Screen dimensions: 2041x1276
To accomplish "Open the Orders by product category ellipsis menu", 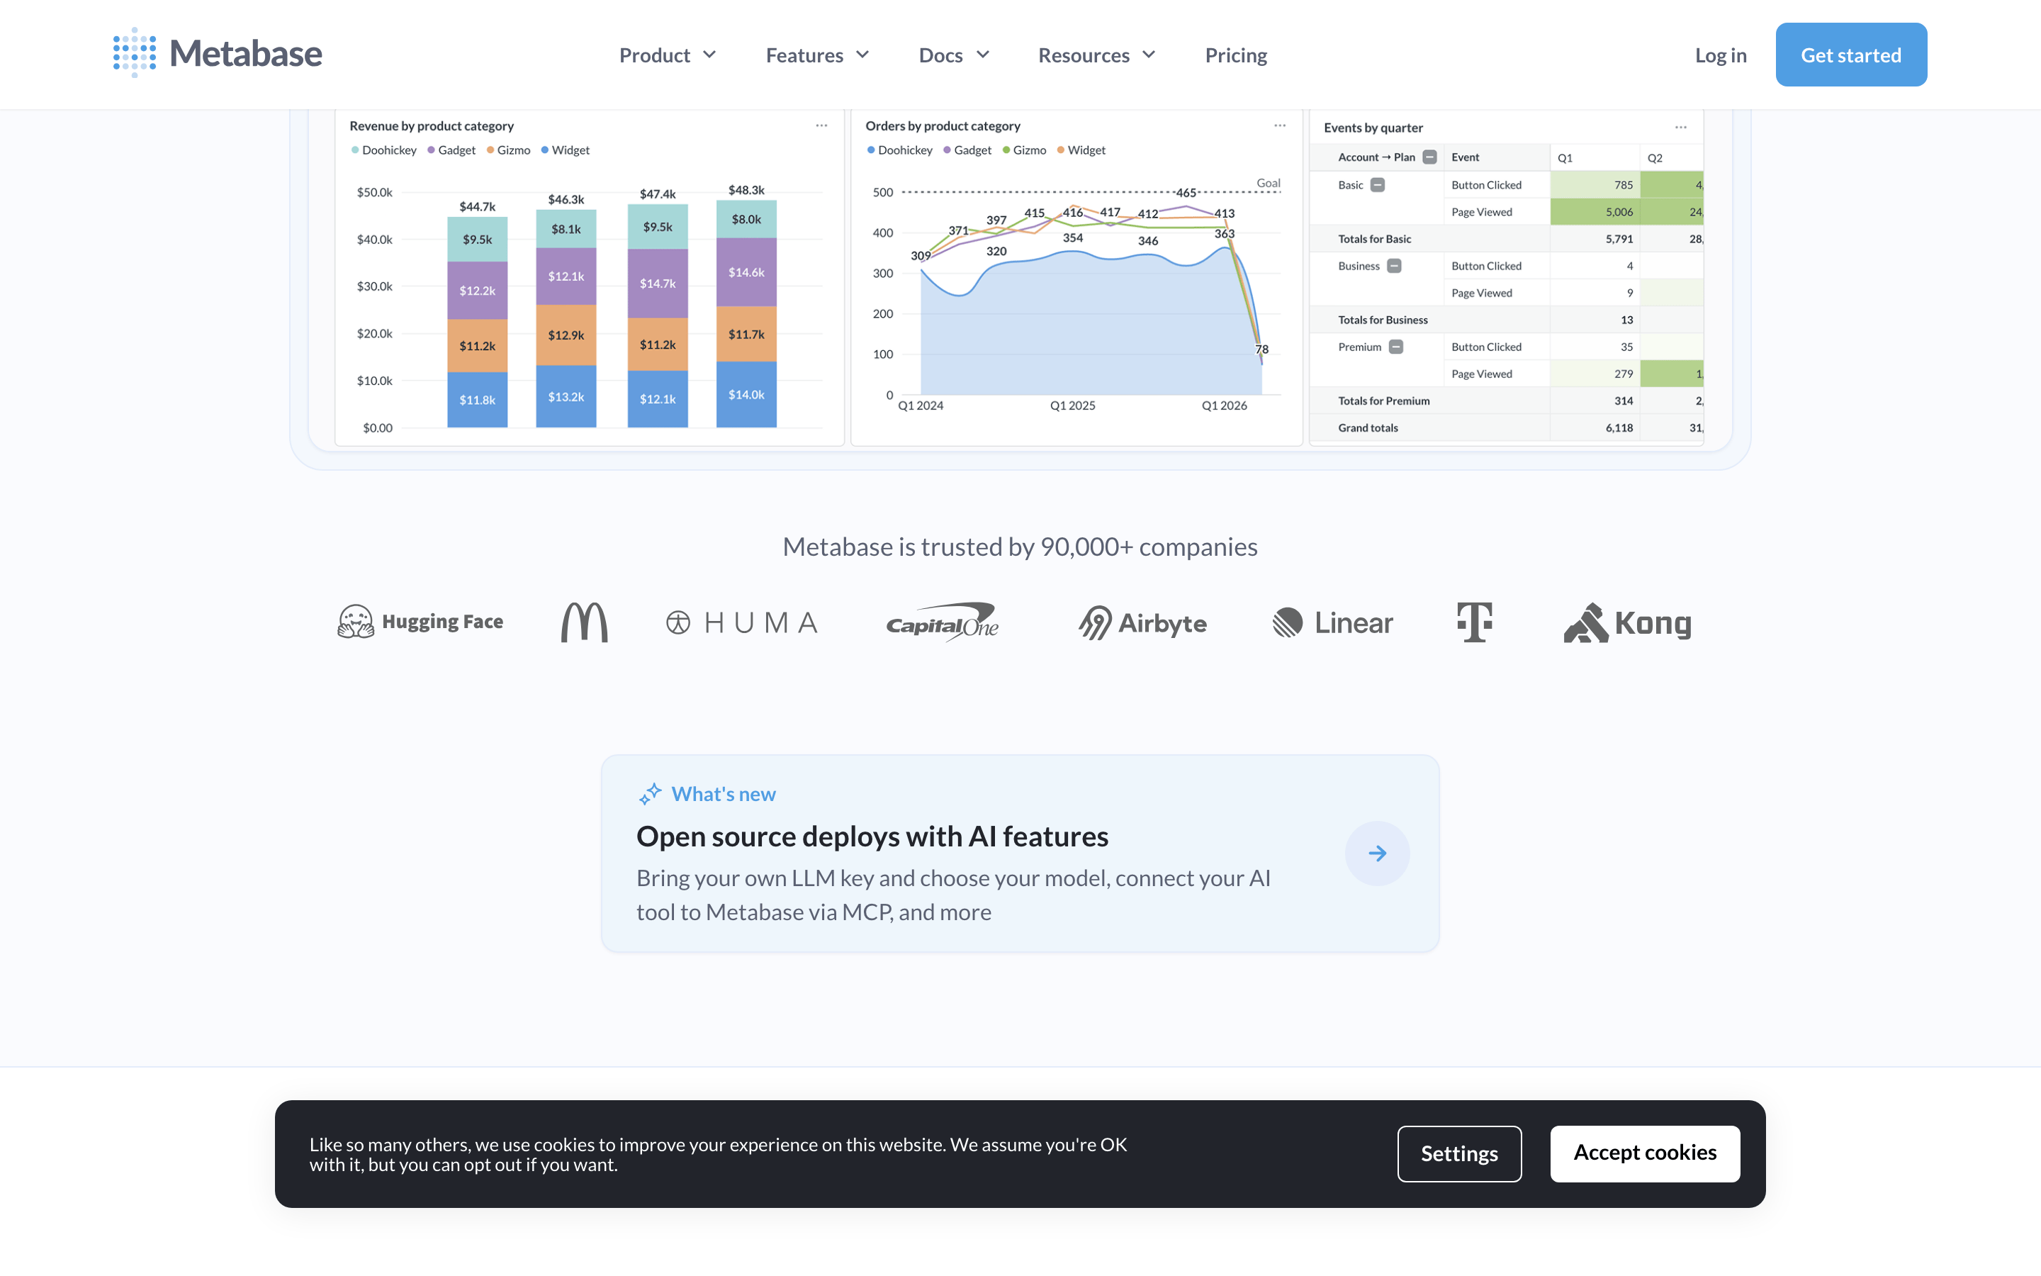I will coord(1279,125).
